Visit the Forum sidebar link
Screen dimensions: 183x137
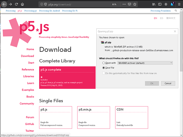click(x=30, y=117)
